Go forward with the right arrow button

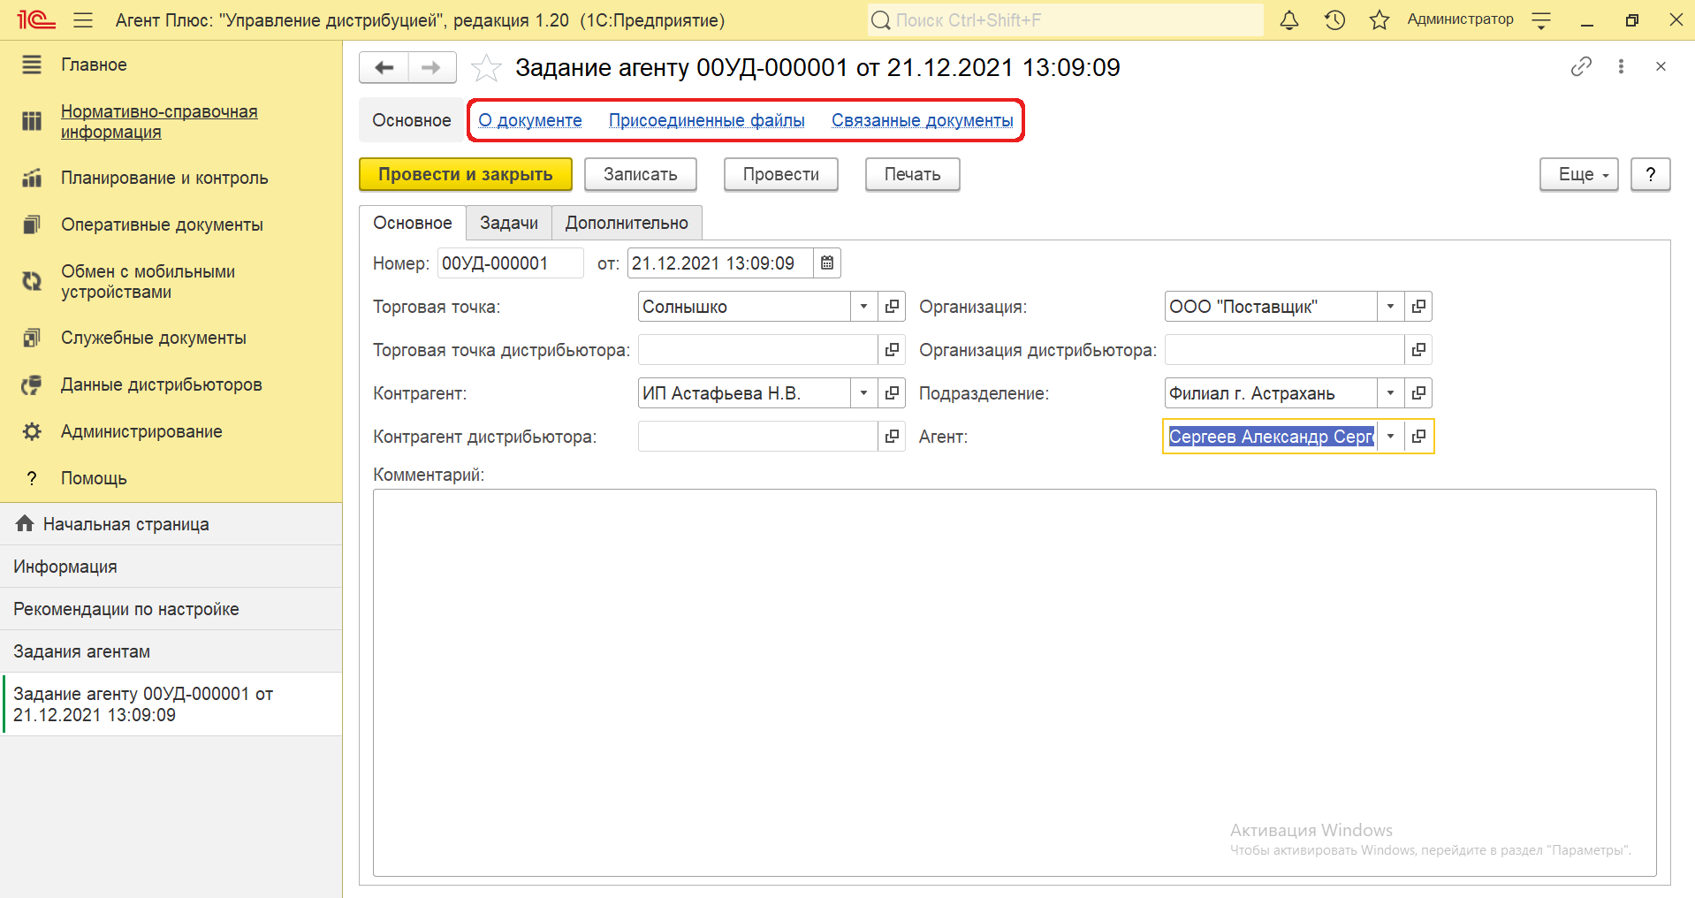pyautogui.click(x=431, y=67)
